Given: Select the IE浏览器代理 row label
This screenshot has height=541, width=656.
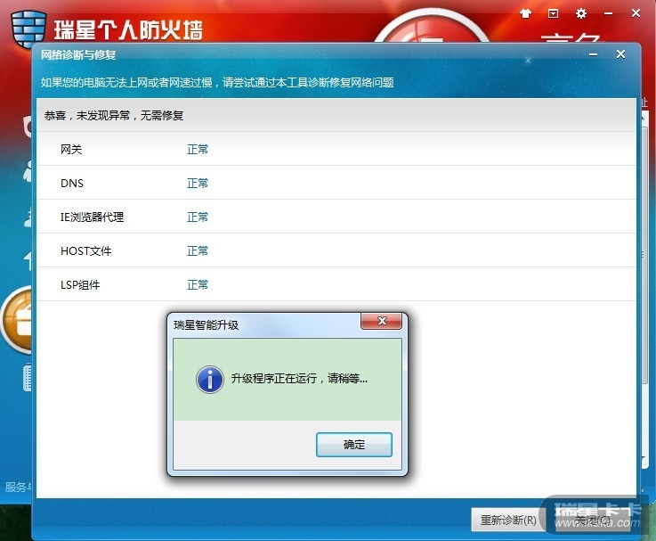Looking at the screenshot, I should click(x=92, y=217).
